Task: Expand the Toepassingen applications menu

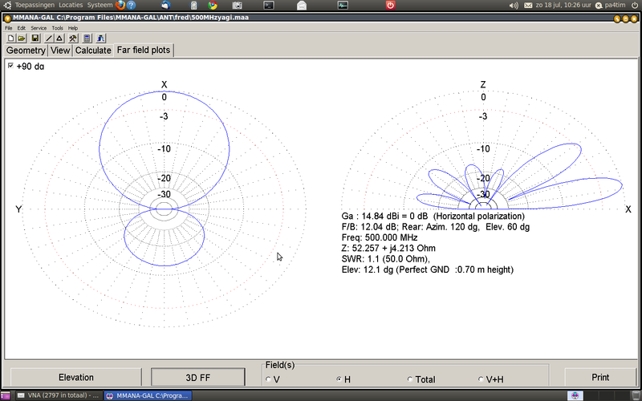Action: tap(35, 5)
